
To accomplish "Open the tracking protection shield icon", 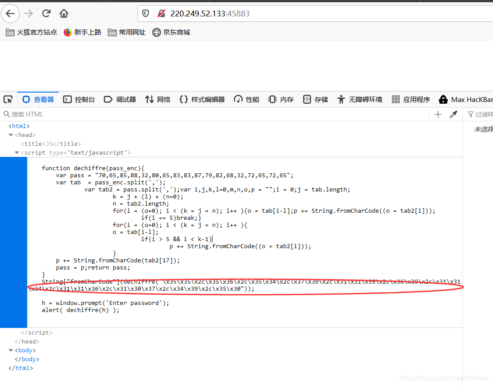I will click(146, 13).
